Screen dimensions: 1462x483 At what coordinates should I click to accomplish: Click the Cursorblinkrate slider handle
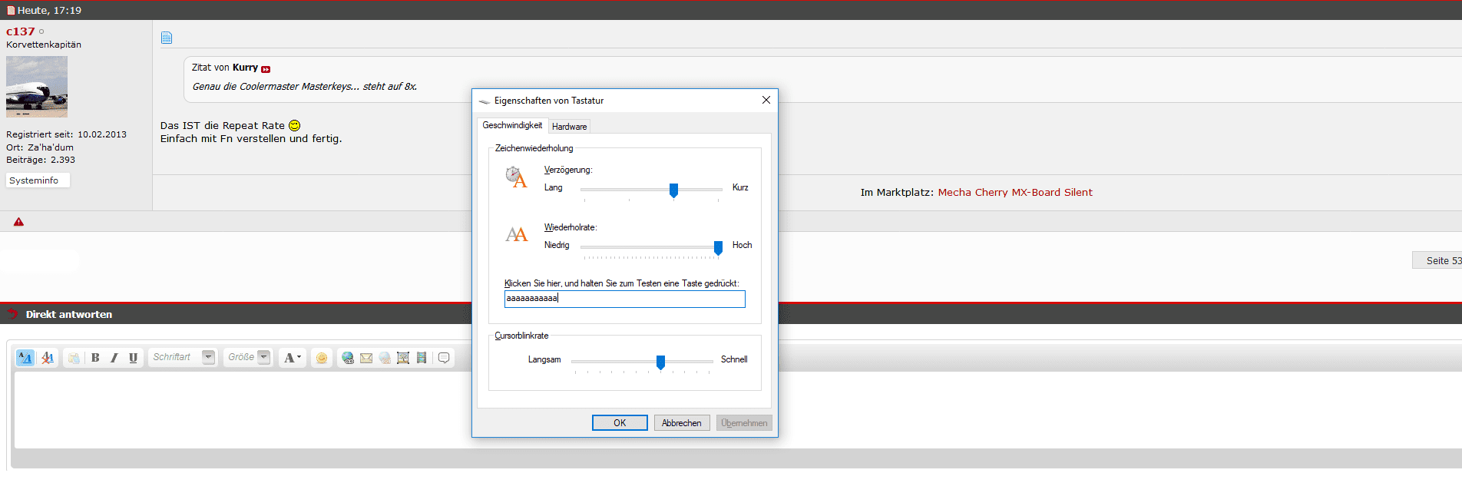click(660, 362)
